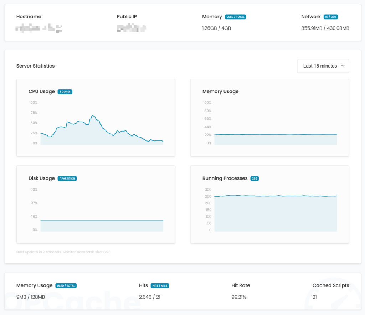Click the 3 CORES badge beside CPU Usage
Image resolution: width=365 pixels, height=315 pixels.
(x=65, y=91)
